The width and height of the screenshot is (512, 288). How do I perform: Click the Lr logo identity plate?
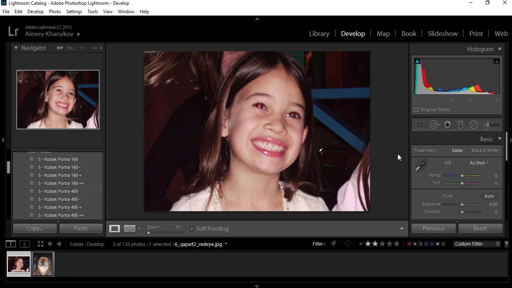click(13, 31)
